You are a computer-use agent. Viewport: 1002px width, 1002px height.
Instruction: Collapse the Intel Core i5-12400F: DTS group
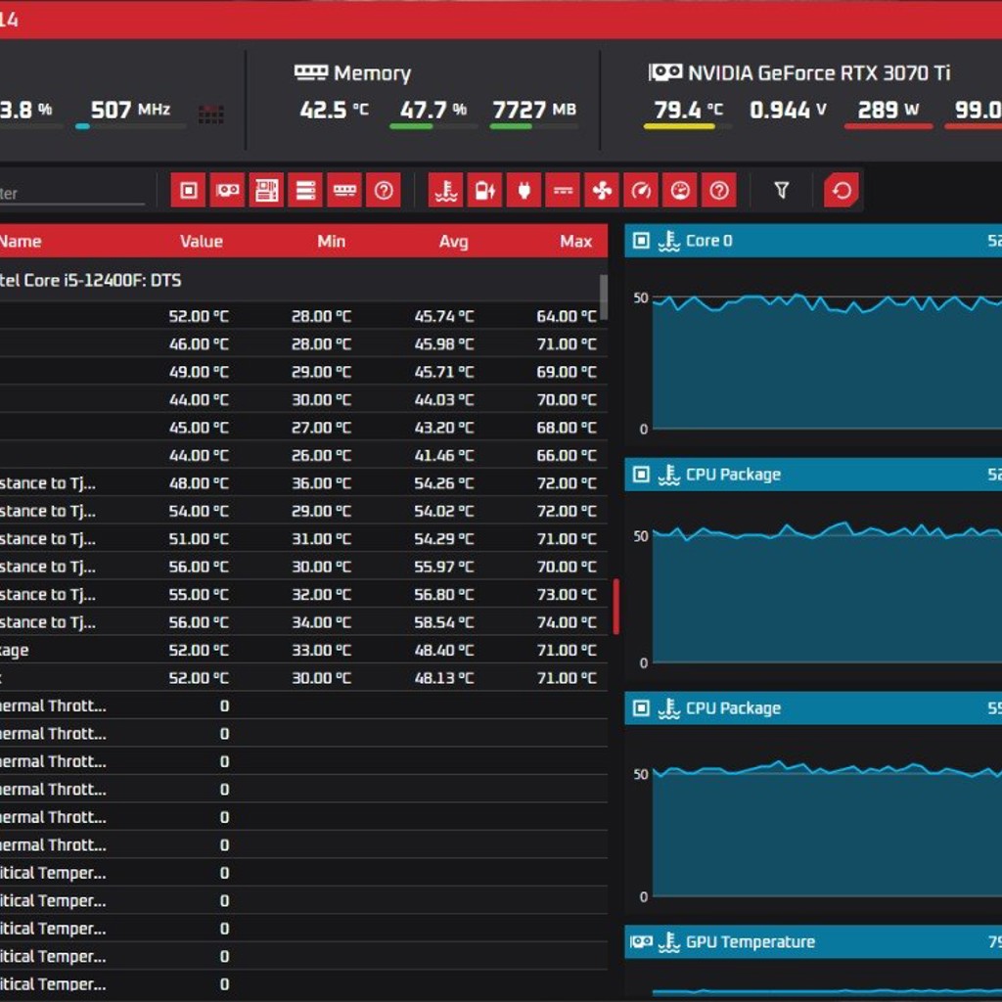pyautogui.click(x=299, y=280)
